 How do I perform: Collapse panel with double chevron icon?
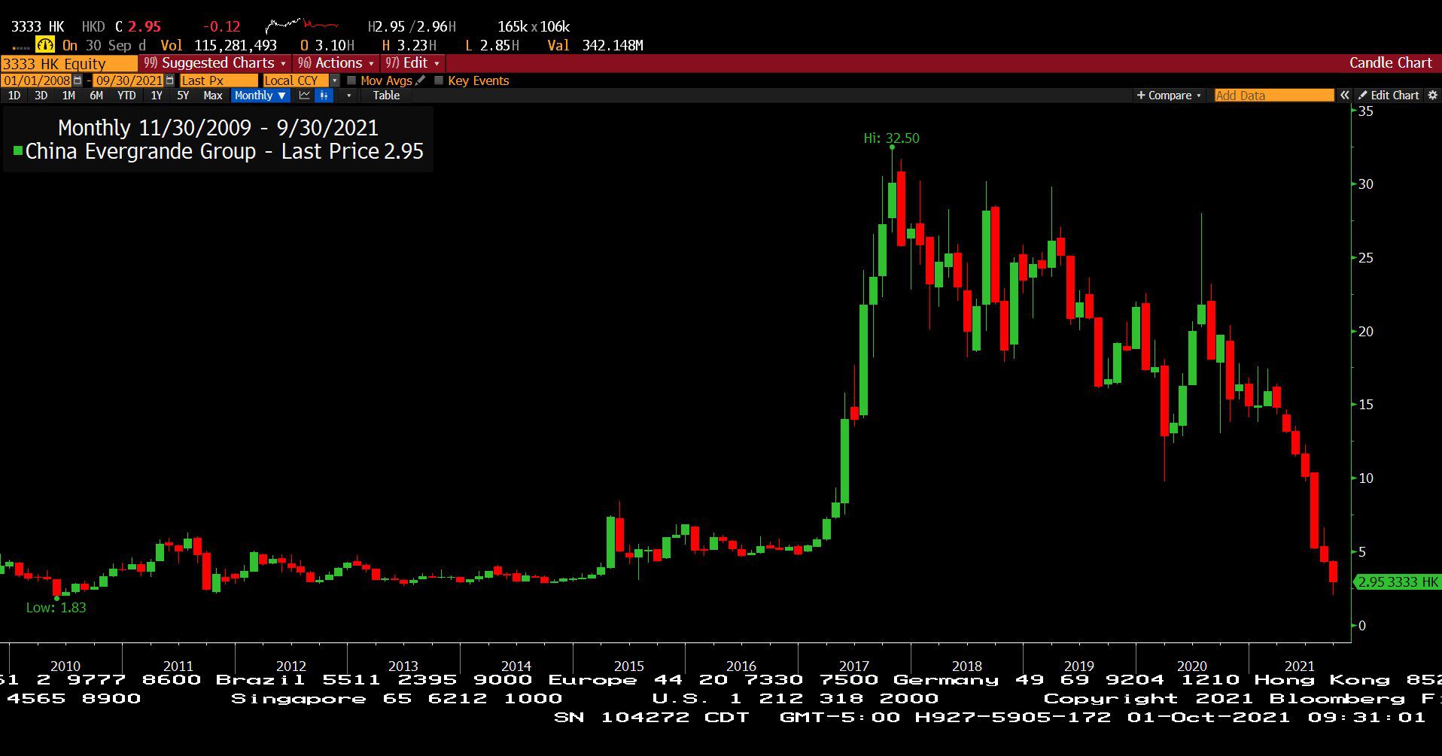pyautogui.click(x=1345, y=96)
